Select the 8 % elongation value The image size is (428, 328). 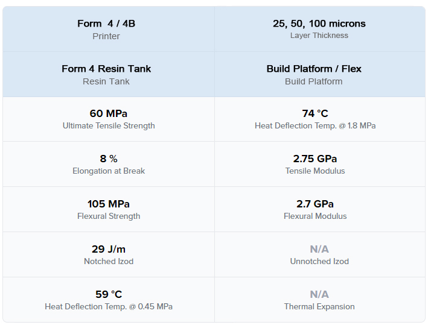[x=109, y=159]
